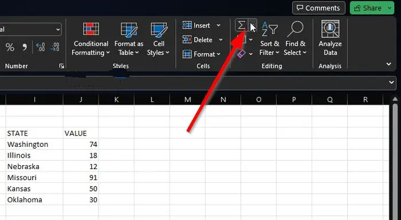This screenshot has width=401, height=220.
Task: Select column K header
Action: pos(116,99)
